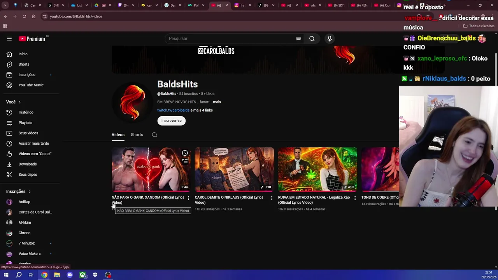This screenshot has height=280, width=498.
Task: Click the Inscrever-se subscribe button
Action: [x=172, y=121]
